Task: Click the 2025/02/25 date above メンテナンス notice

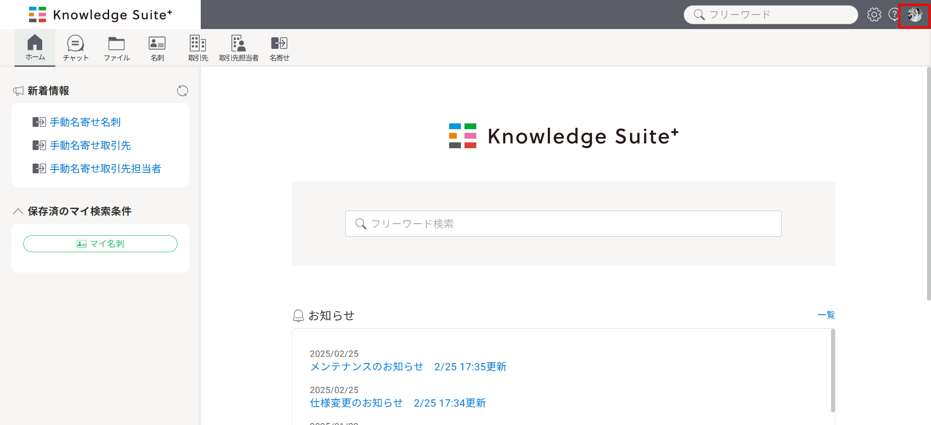Action: pos(334,354)
